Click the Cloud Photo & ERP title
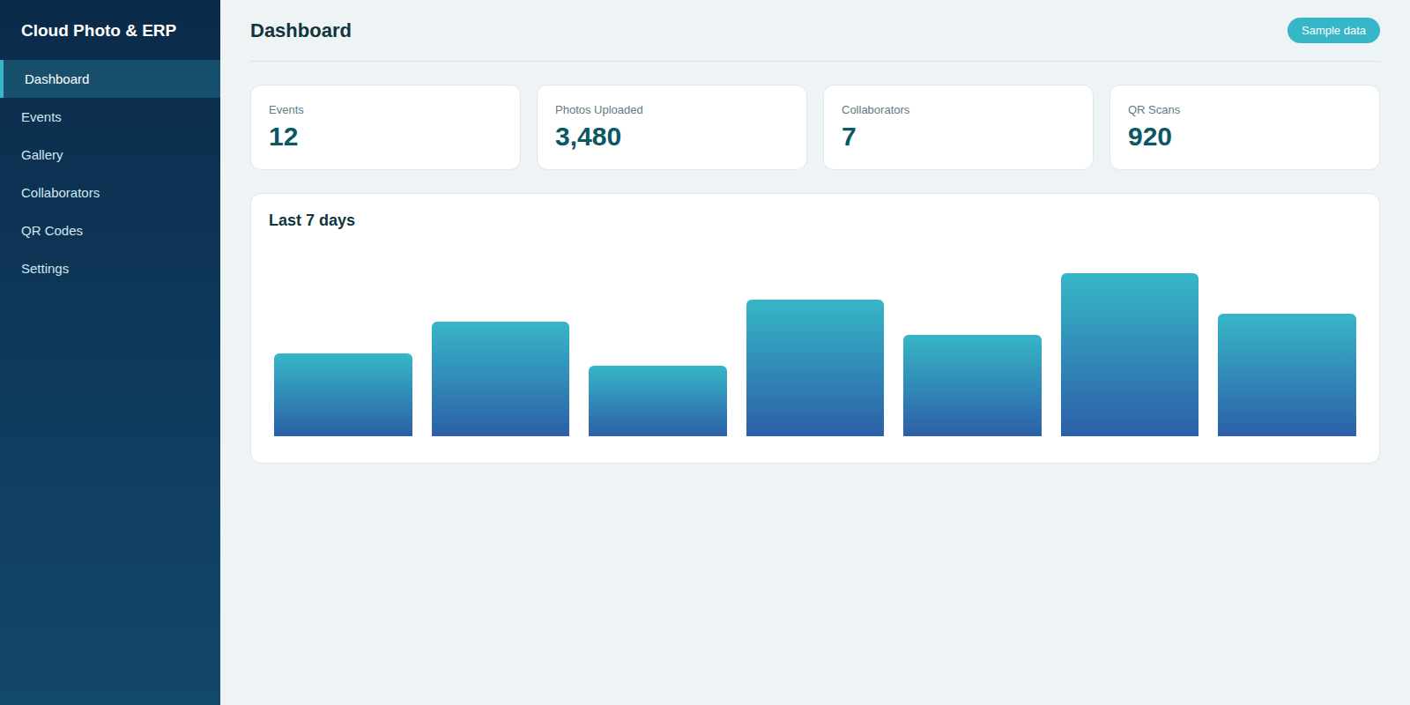This screenshot has width=1410, height=705. click(99, 31)
